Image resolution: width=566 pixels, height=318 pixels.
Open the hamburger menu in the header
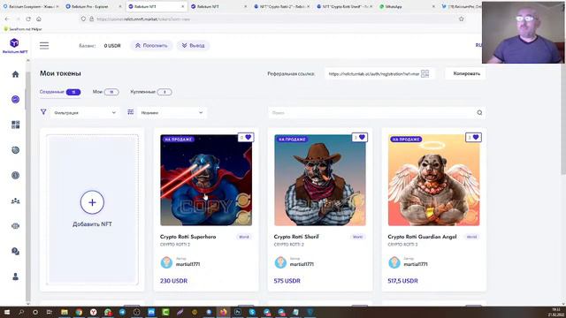point(44,45)
